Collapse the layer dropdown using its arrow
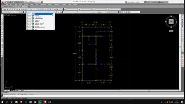Viewport: 185px width, 104px height. point(54,12)
